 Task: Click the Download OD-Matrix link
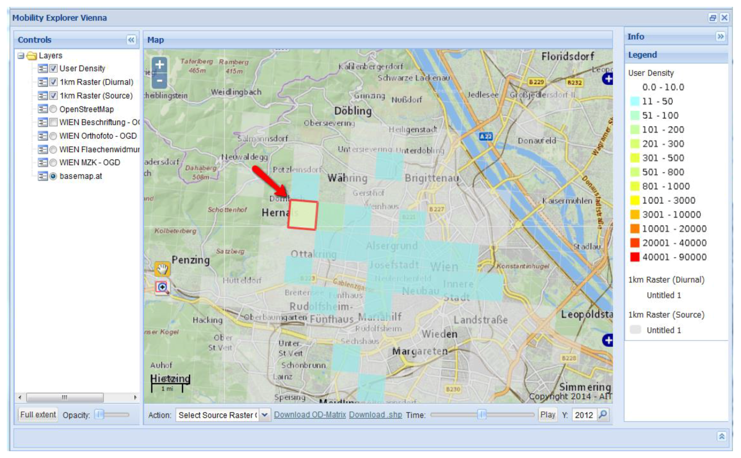point(310,415)
